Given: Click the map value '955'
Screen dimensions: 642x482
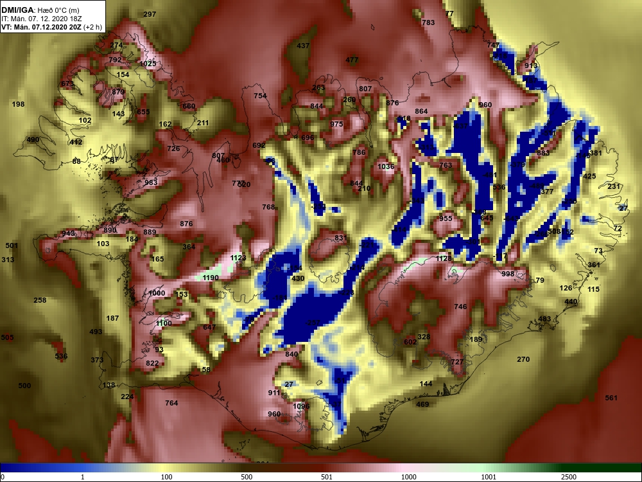Looking at the screenshot, I should tap(446, 219).
